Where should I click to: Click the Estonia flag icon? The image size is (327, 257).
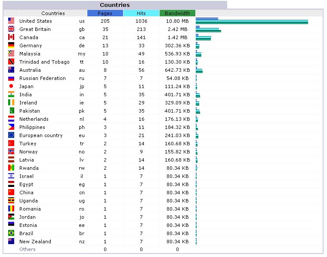[x=11, y=224]
